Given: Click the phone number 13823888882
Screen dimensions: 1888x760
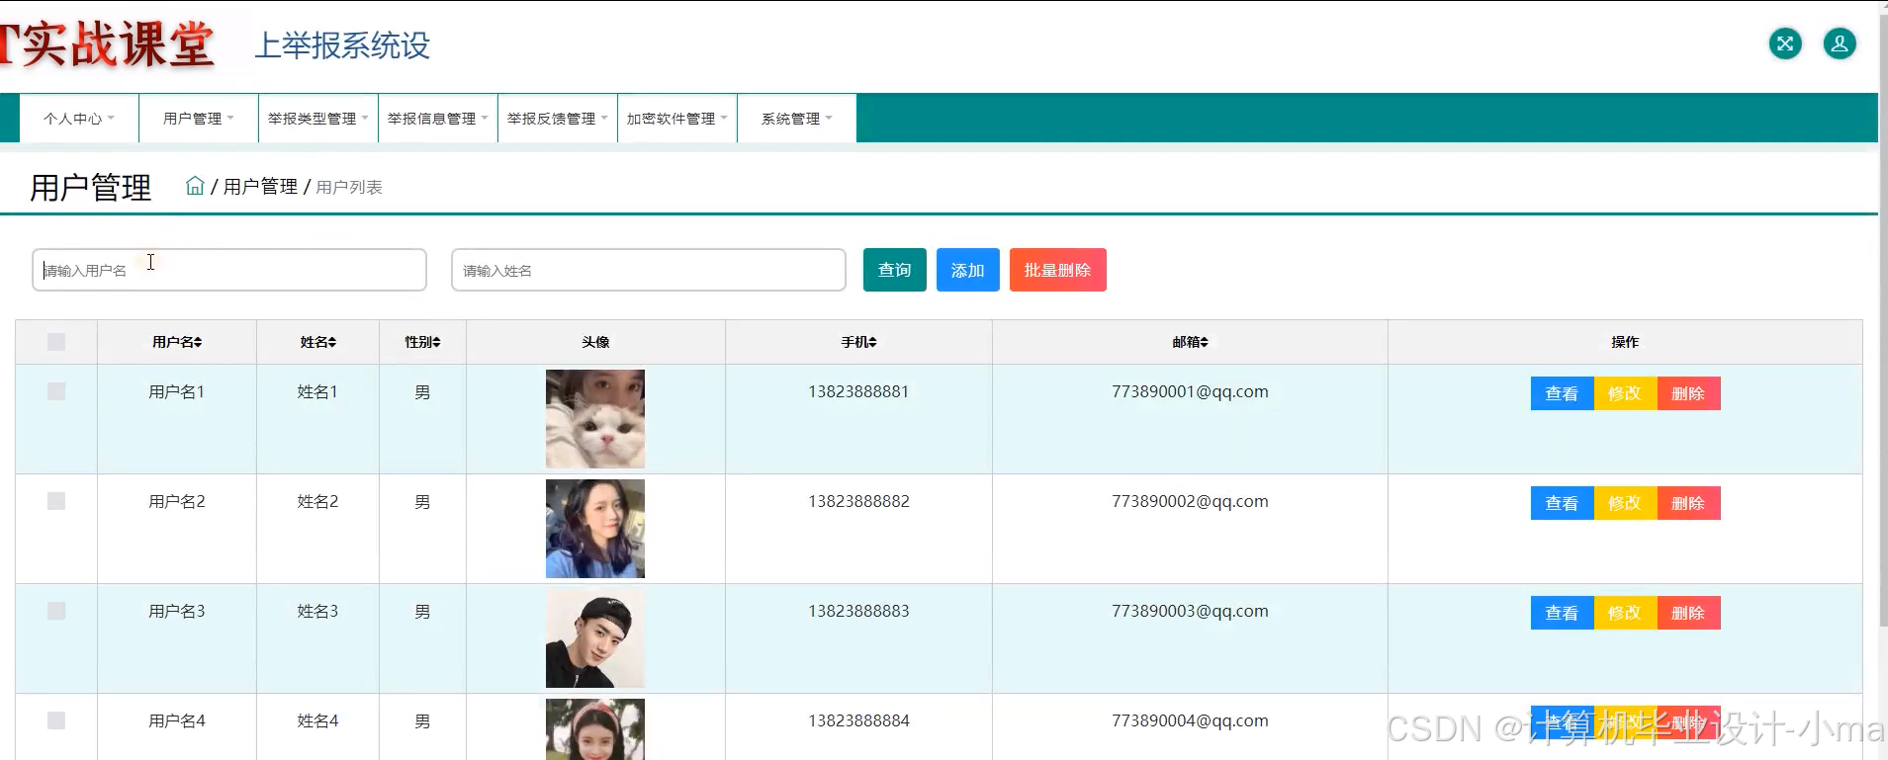Looking at the screenshot, I should click(x=858, y=501).
